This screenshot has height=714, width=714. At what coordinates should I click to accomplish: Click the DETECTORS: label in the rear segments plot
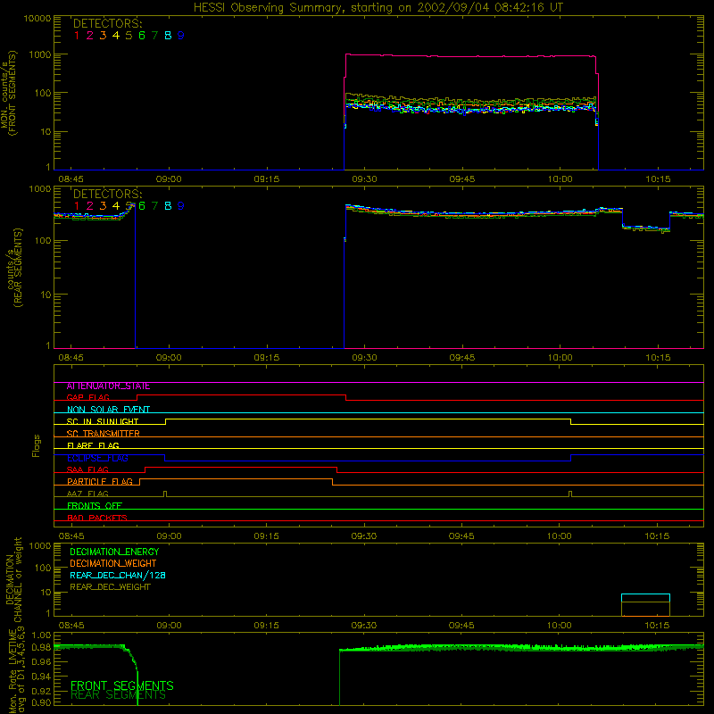click(x=108, y=194)
